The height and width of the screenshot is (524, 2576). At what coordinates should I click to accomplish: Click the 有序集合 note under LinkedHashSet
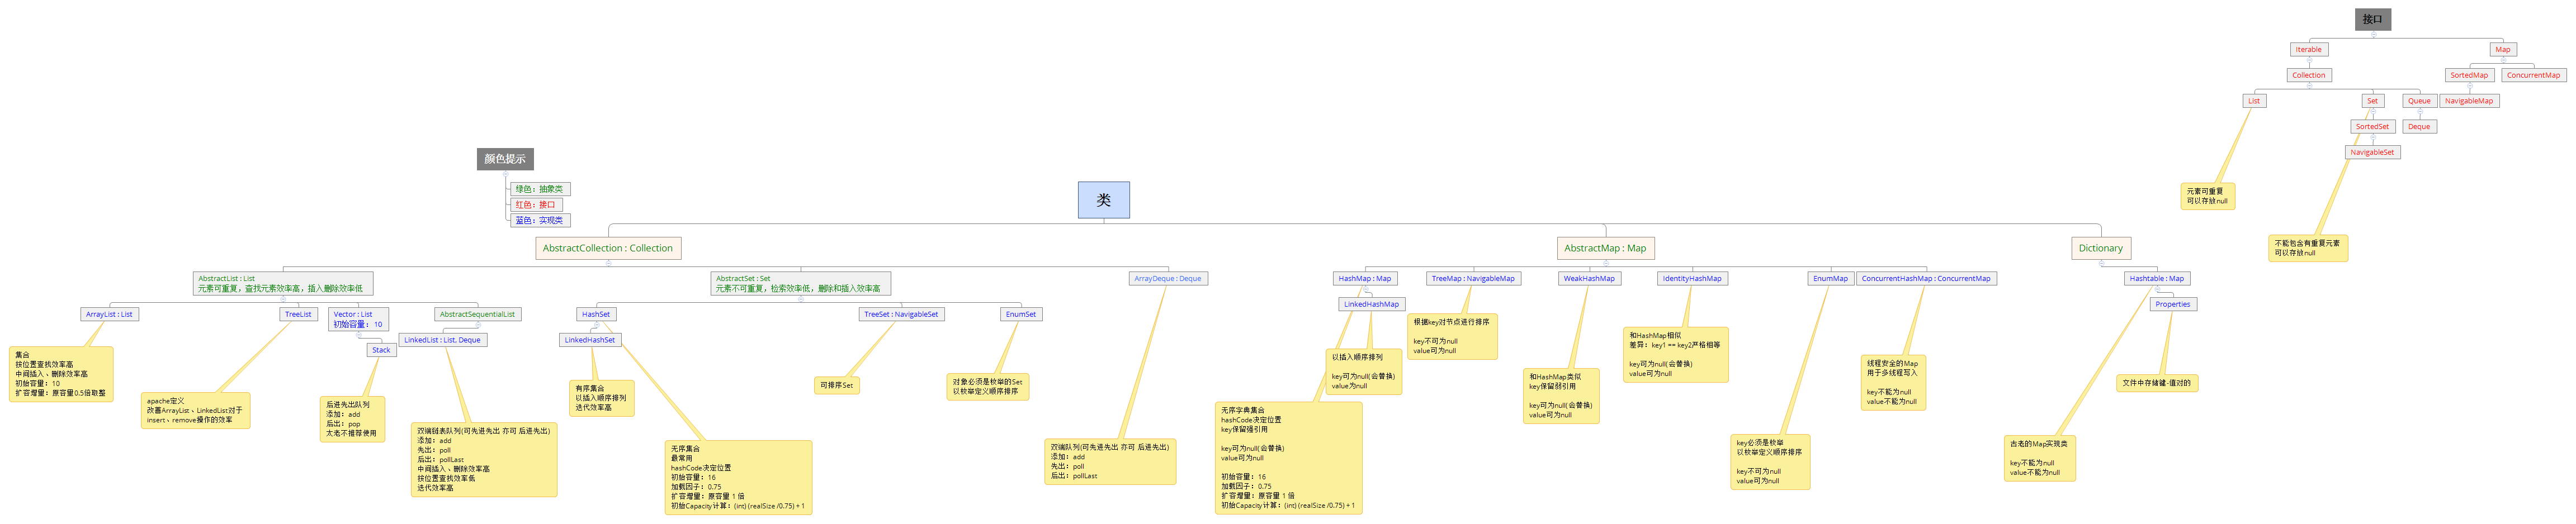(x=601, y=398)
